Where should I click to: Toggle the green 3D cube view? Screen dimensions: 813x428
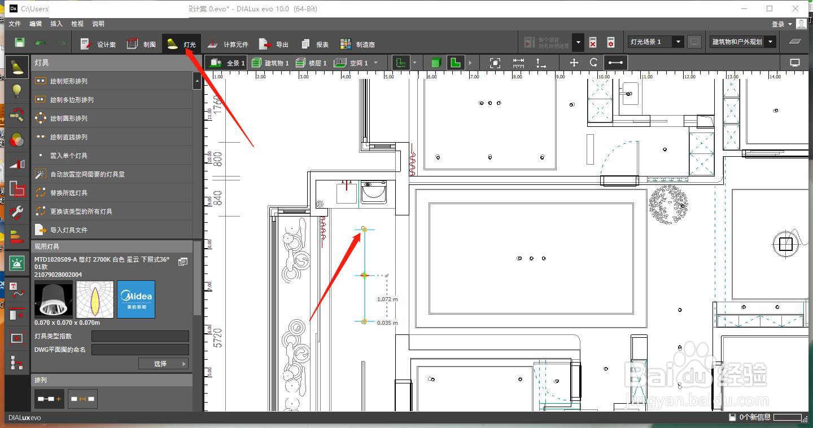(x=435, y=63)
